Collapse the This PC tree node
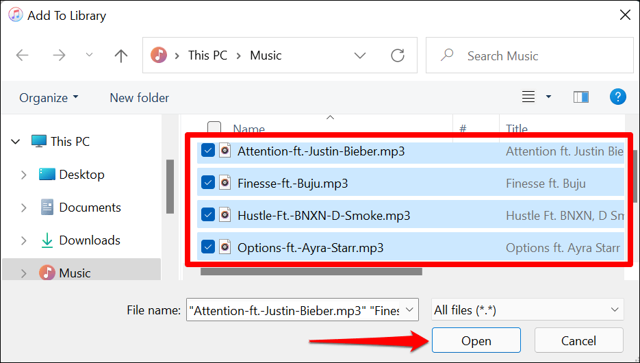The image size is (640, 363). tap(15, 142)
